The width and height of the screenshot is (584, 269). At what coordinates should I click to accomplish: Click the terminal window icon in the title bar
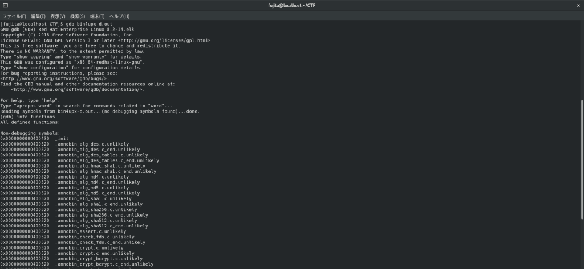coord(5,5)
